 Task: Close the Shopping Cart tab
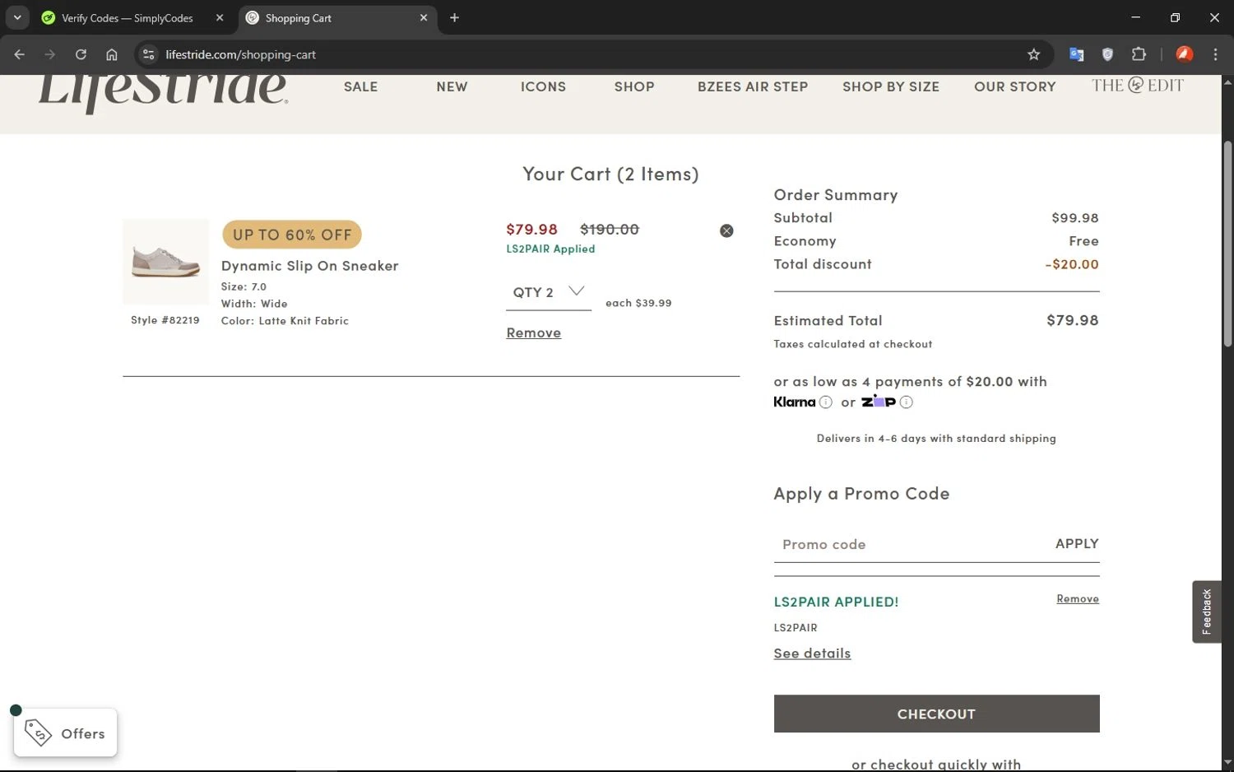[x=424, y=17]
